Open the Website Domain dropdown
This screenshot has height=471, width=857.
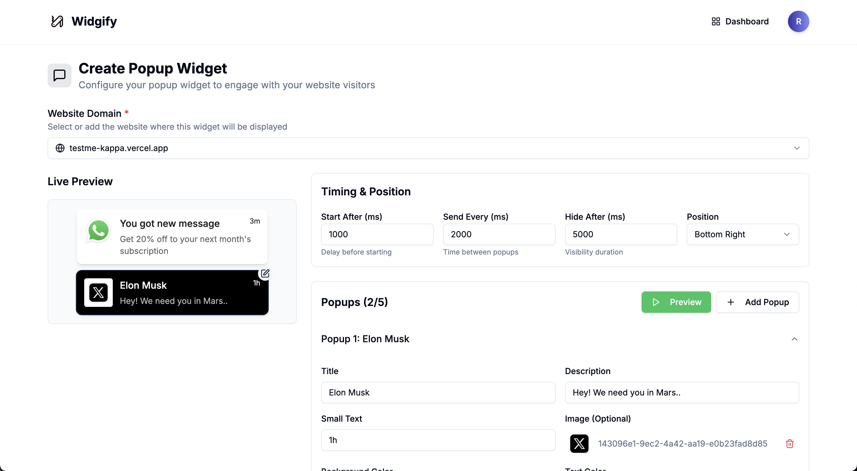point(428,148)
